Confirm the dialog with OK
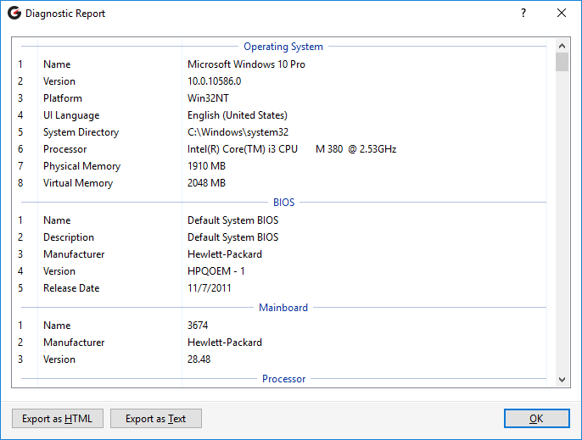The image size is (582, 440). click(x=537, y=419)
